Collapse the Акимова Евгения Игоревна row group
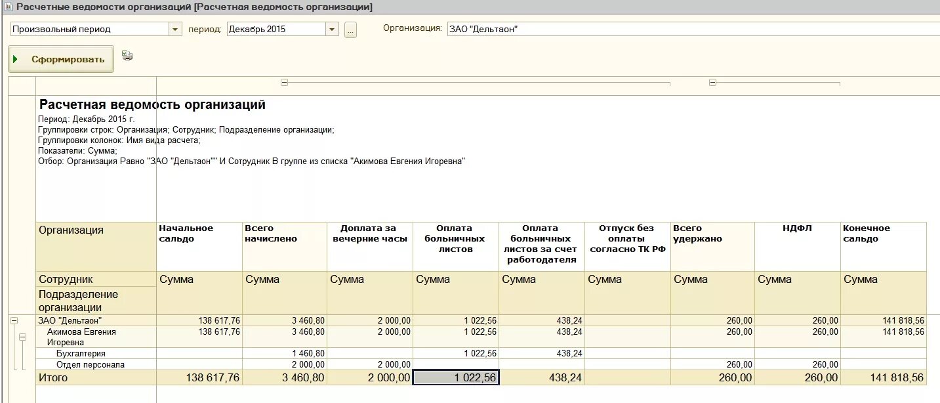The width and height of the screenshot is (940, 403). click(x=23, y=337)
